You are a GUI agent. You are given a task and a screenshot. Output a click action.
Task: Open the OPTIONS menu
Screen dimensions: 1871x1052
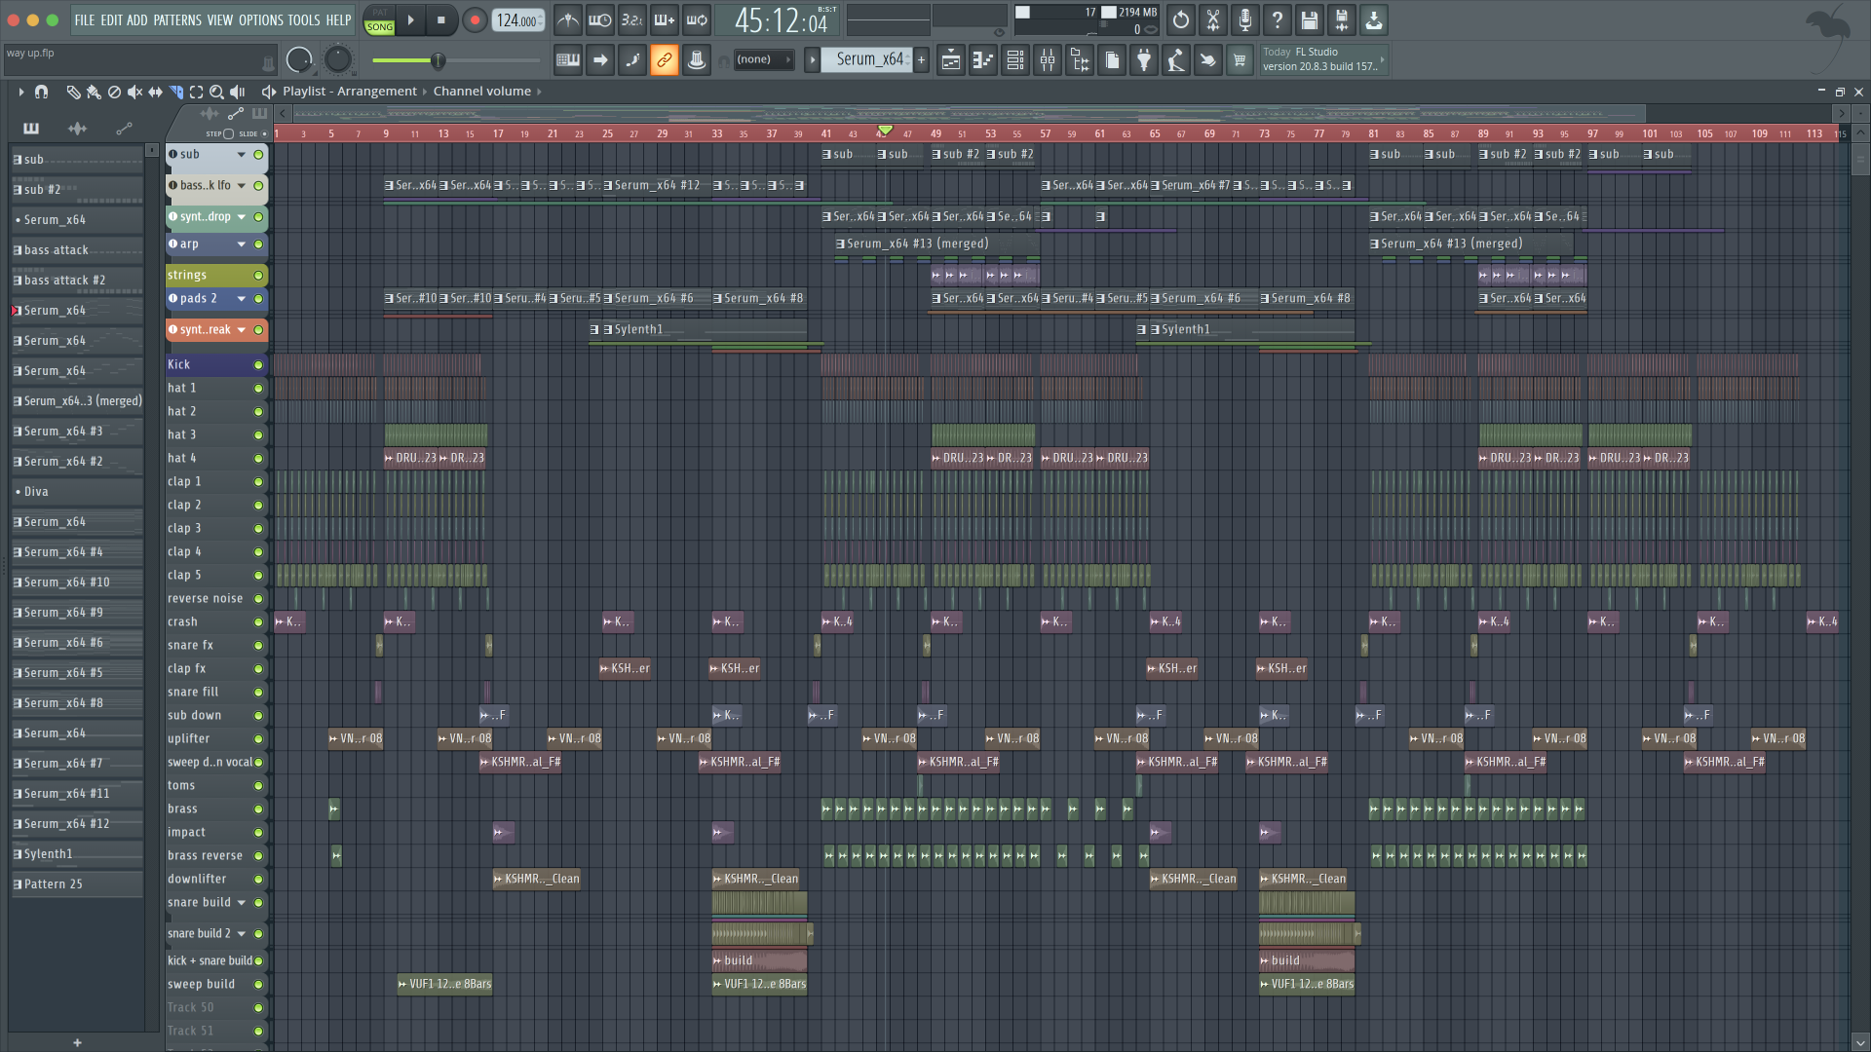pyautogui.click(x=261, y=19)
